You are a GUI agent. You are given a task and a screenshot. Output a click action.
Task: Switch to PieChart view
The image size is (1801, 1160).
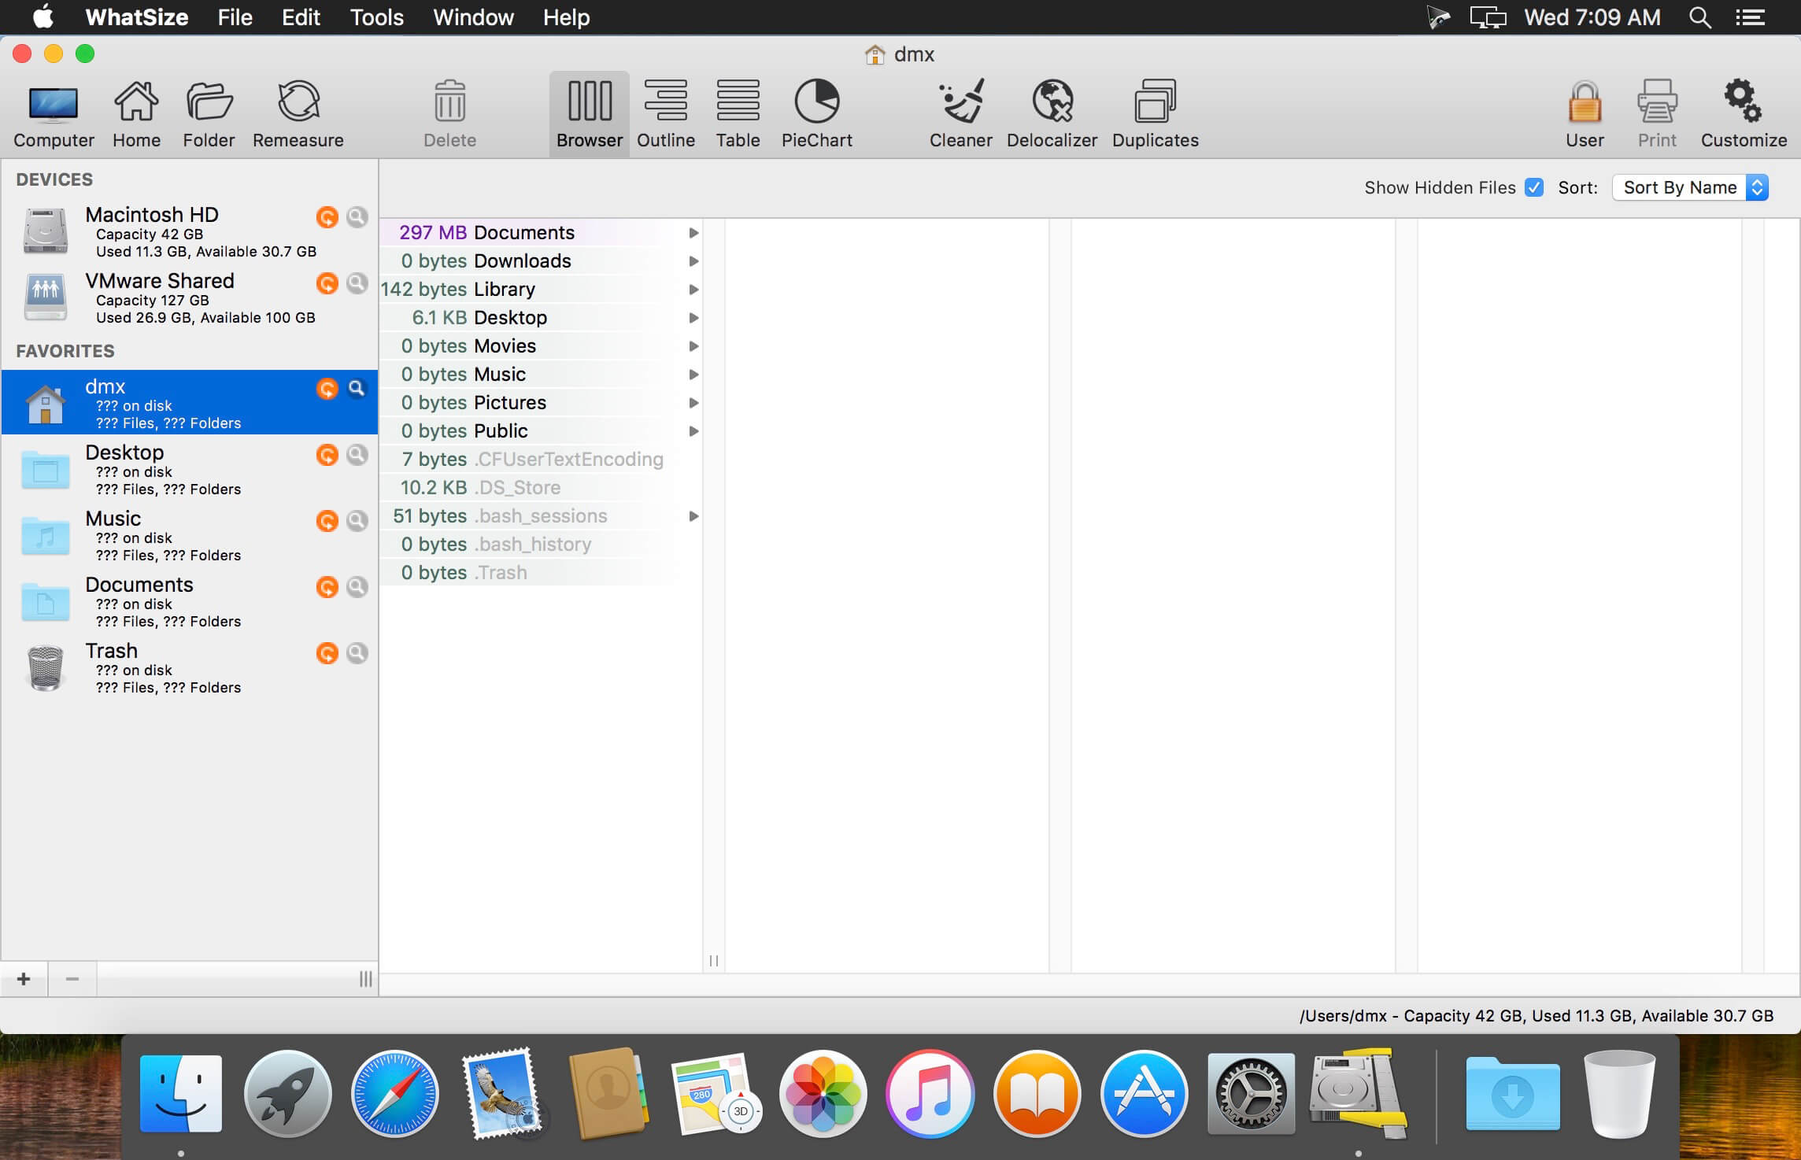[817, 114]
